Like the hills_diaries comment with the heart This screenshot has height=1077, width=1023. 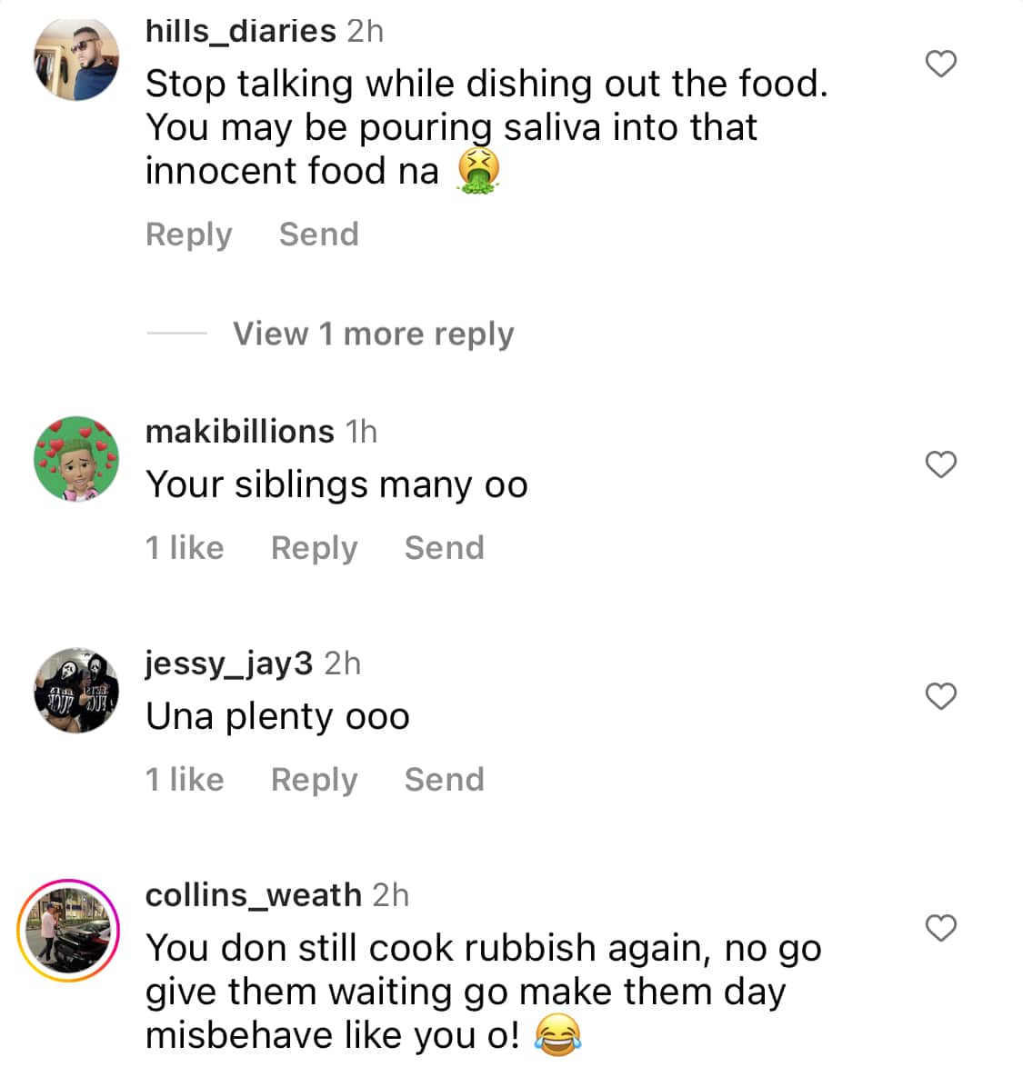(x=940, y=65)
